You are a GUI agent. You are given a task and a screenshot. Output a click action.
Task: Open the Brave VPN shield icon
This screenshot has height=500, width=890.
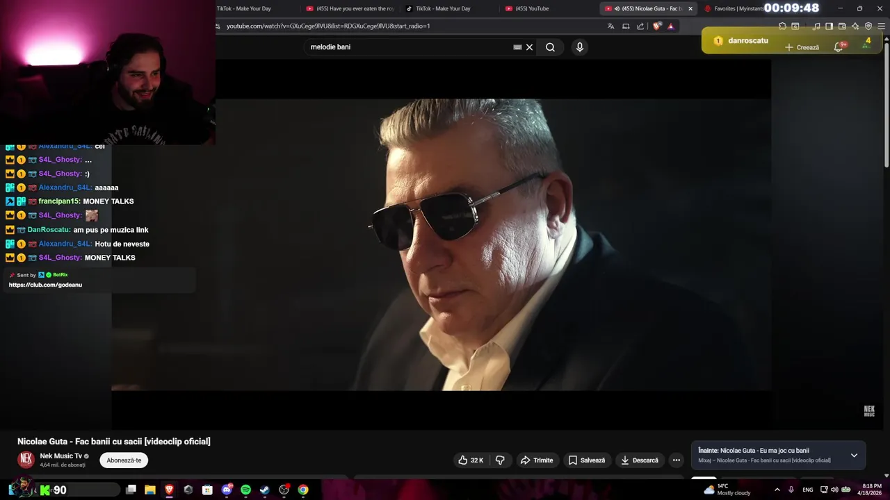point(868,26)
